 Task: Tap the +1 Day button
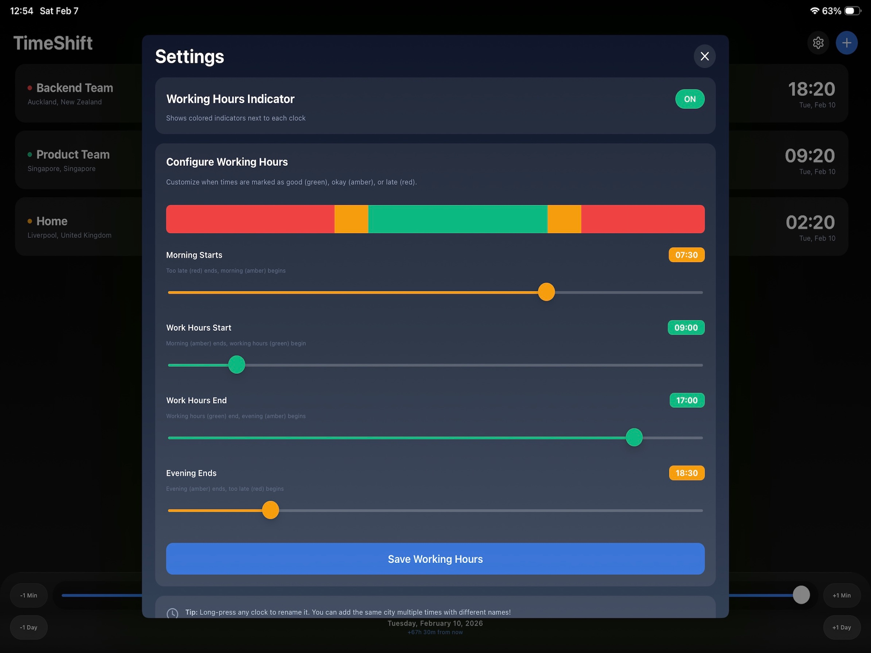point(841,627)
